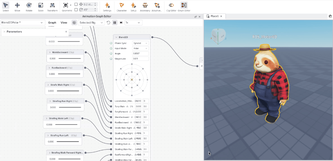Enable the move snap increment checkbox
Viewport: 333px width, 161px height.
click(x=76, y=4)
